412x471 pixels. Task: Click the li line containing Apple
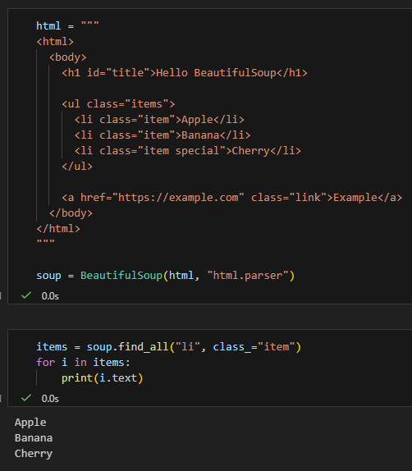tap(159, 120)
